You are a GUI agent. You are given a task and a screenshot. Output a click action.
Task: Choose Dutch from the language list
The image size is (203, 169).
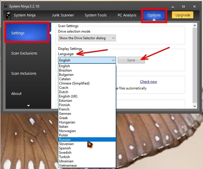click(x=87, y=92)
